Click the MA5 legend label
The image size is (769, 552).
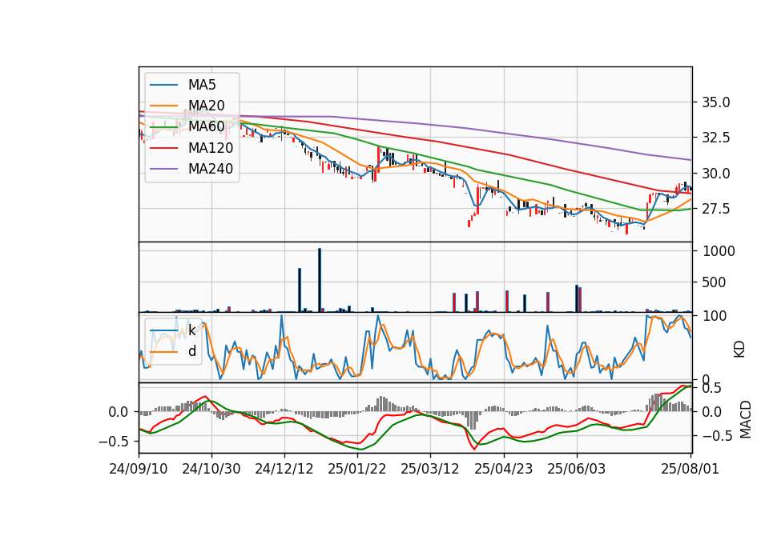point(202,85)
